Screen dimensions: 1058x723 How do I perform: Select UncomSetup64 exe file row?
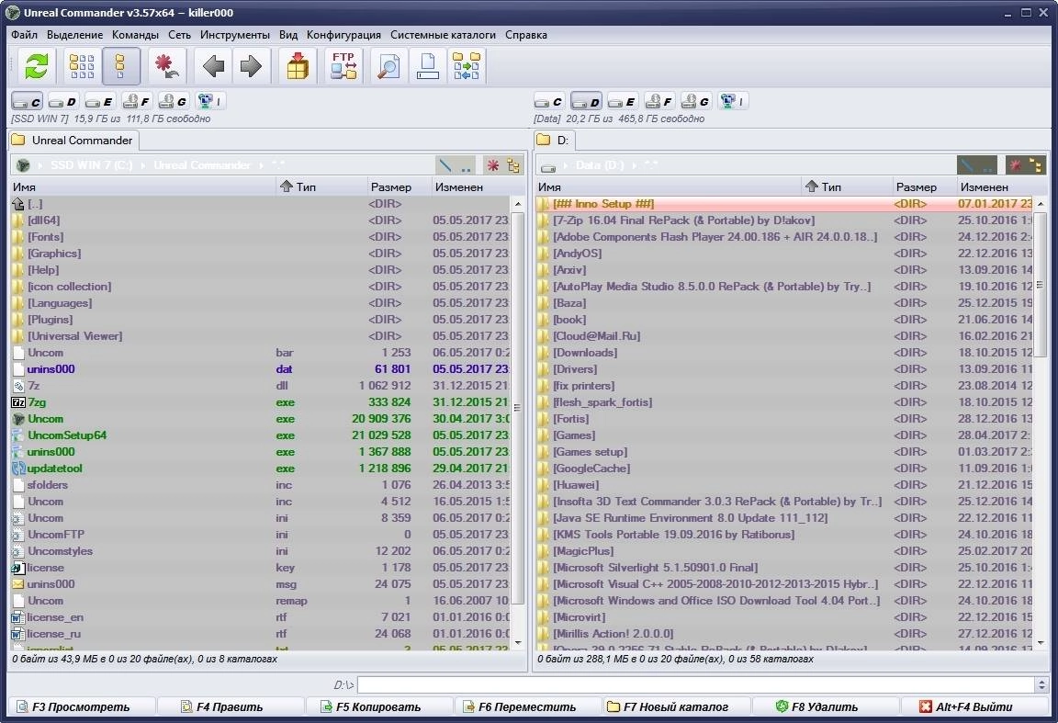pos(261,435)
